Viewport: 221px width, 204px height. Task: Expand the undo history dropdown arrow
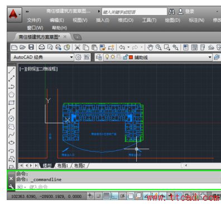128,48
